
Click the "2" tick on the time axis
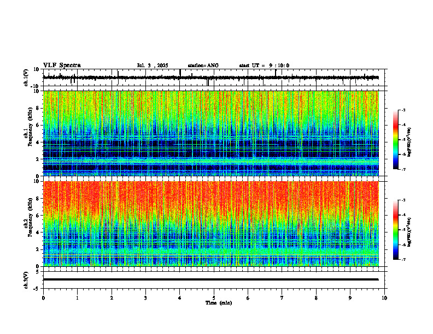pos(112,298)
